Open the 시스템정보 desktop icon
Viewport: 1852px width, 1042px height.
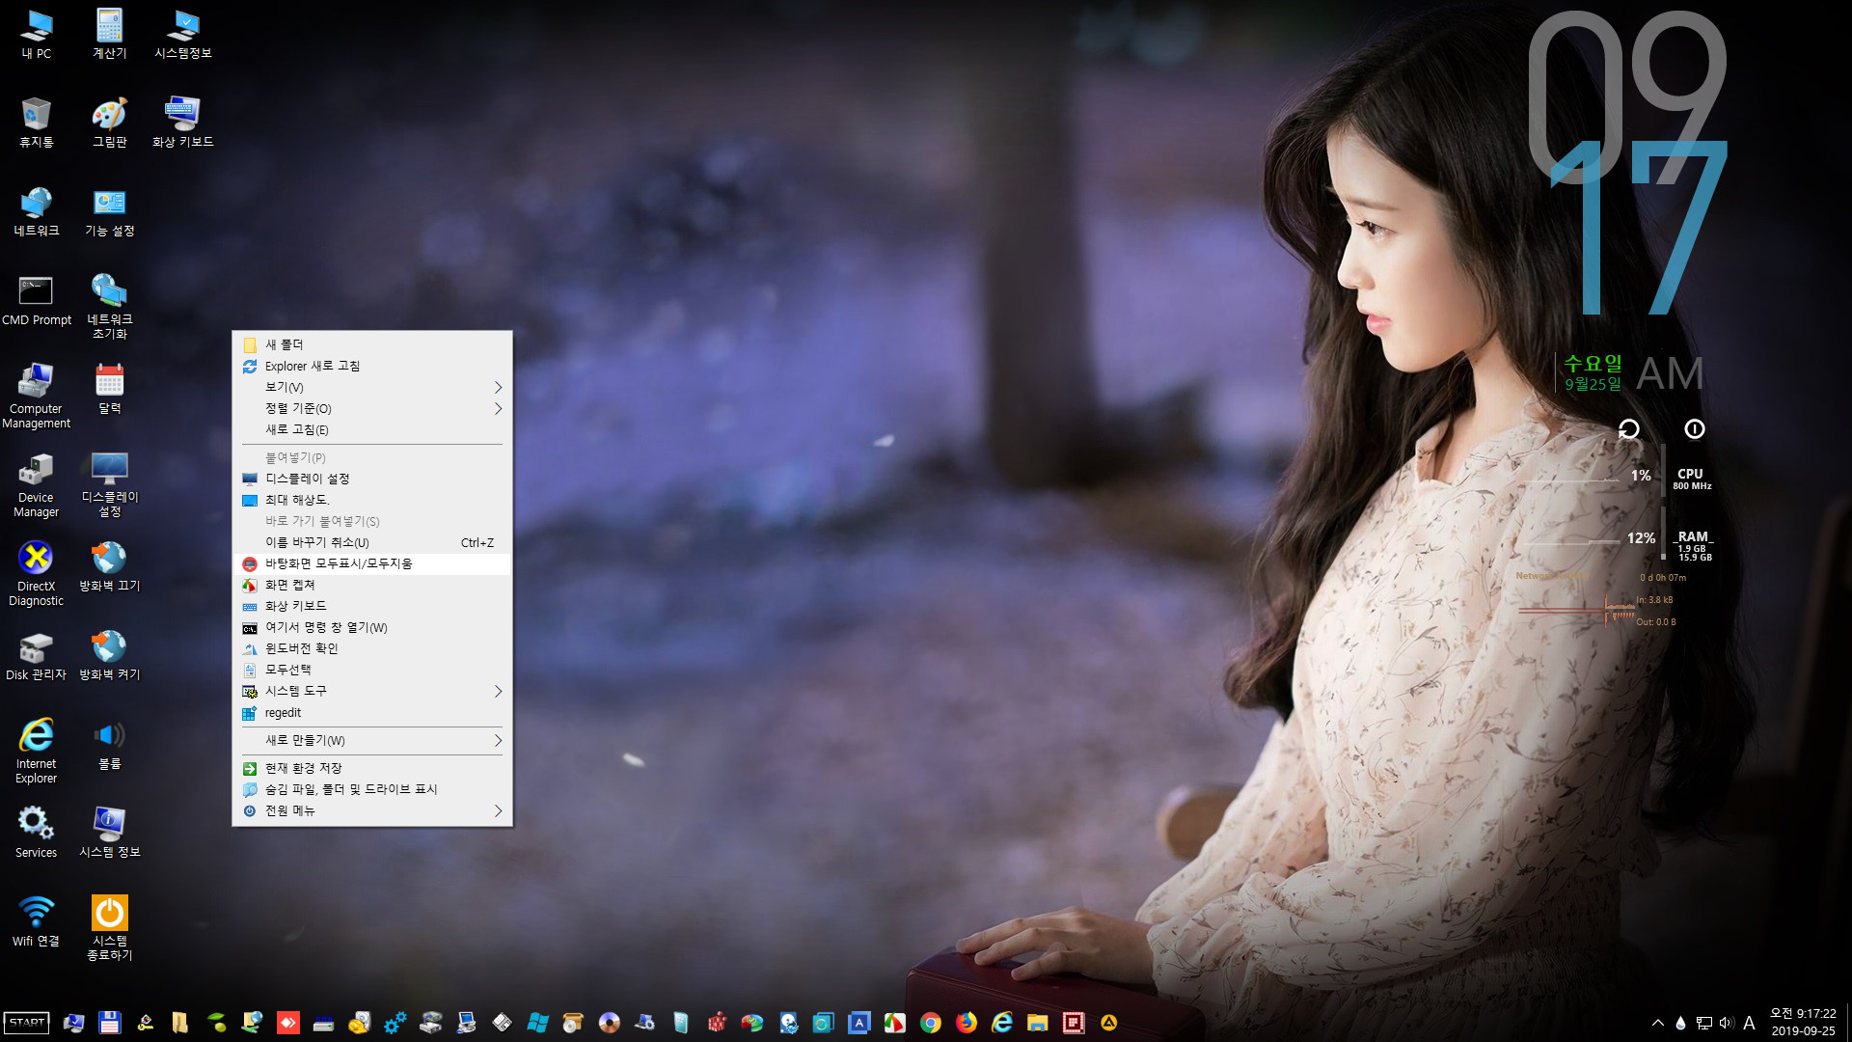183,34
